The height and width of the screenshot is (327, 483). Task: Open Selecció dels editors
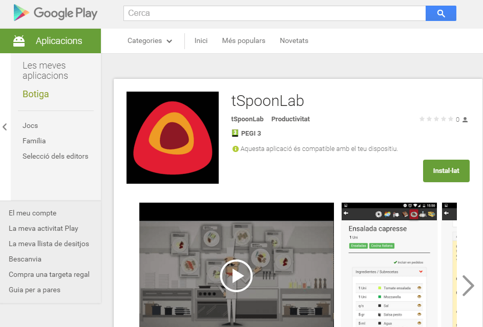pyautogui.click(x=55, y=156)
